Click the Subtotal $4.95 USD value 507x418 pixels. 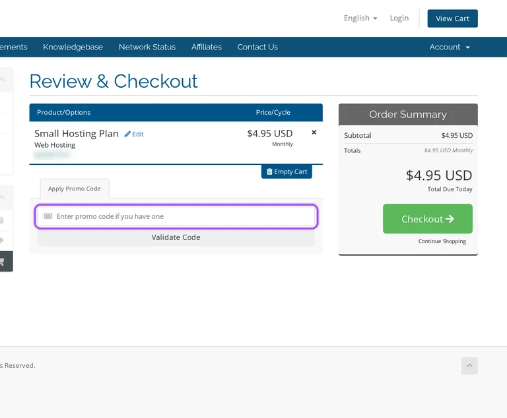(x=457, y=135)
